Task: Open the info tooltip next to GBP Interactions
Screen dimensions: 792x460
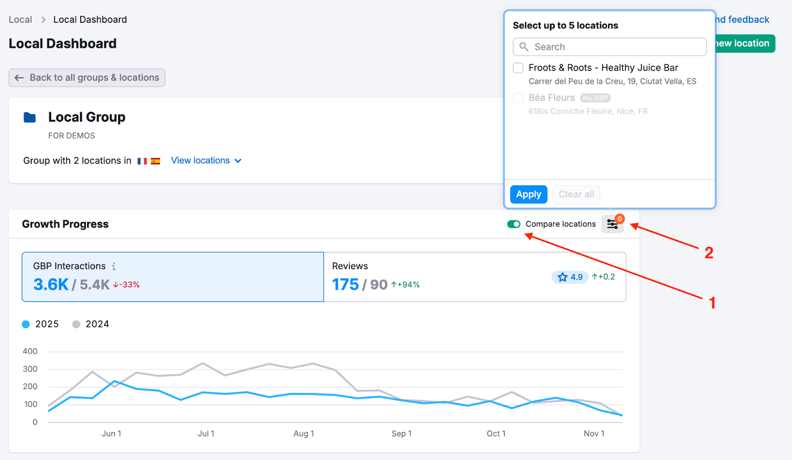Action: click(x=114, y=266)
